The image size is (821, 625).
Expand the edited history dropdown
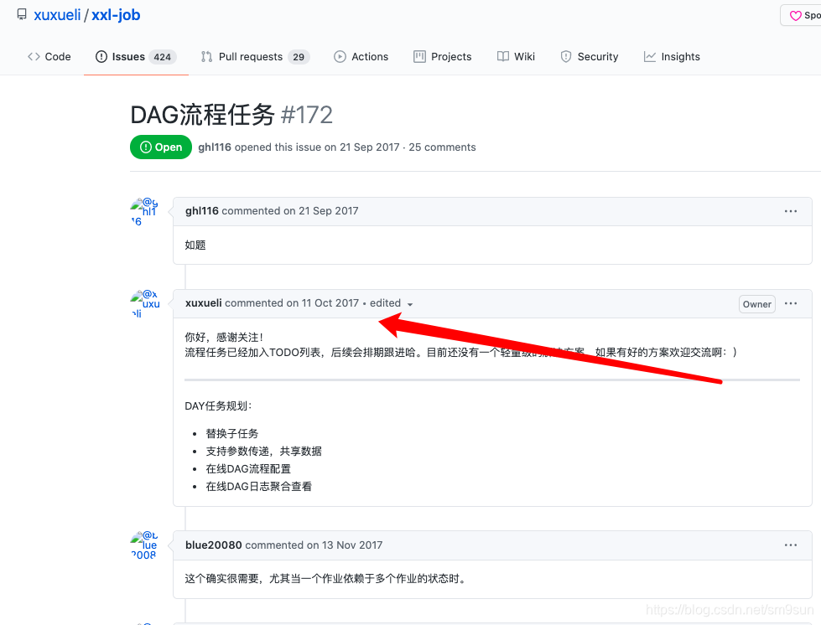391,303
